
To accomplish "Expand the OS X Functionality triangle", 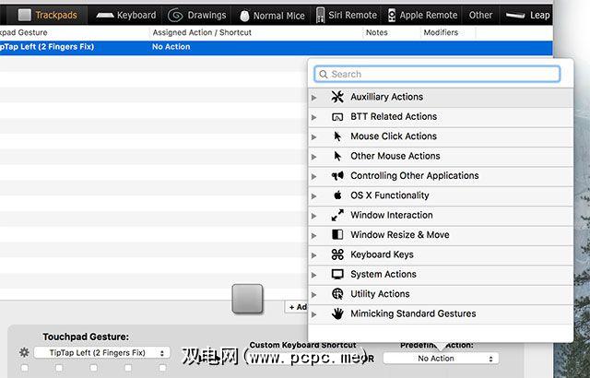I will pyautogui.click(x=313, y=196).
